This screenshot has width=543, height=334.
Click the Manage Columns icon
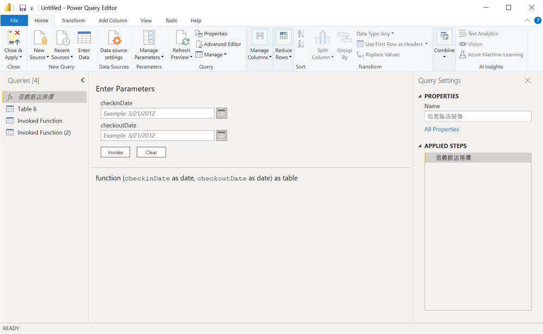(x=260, y=37)
